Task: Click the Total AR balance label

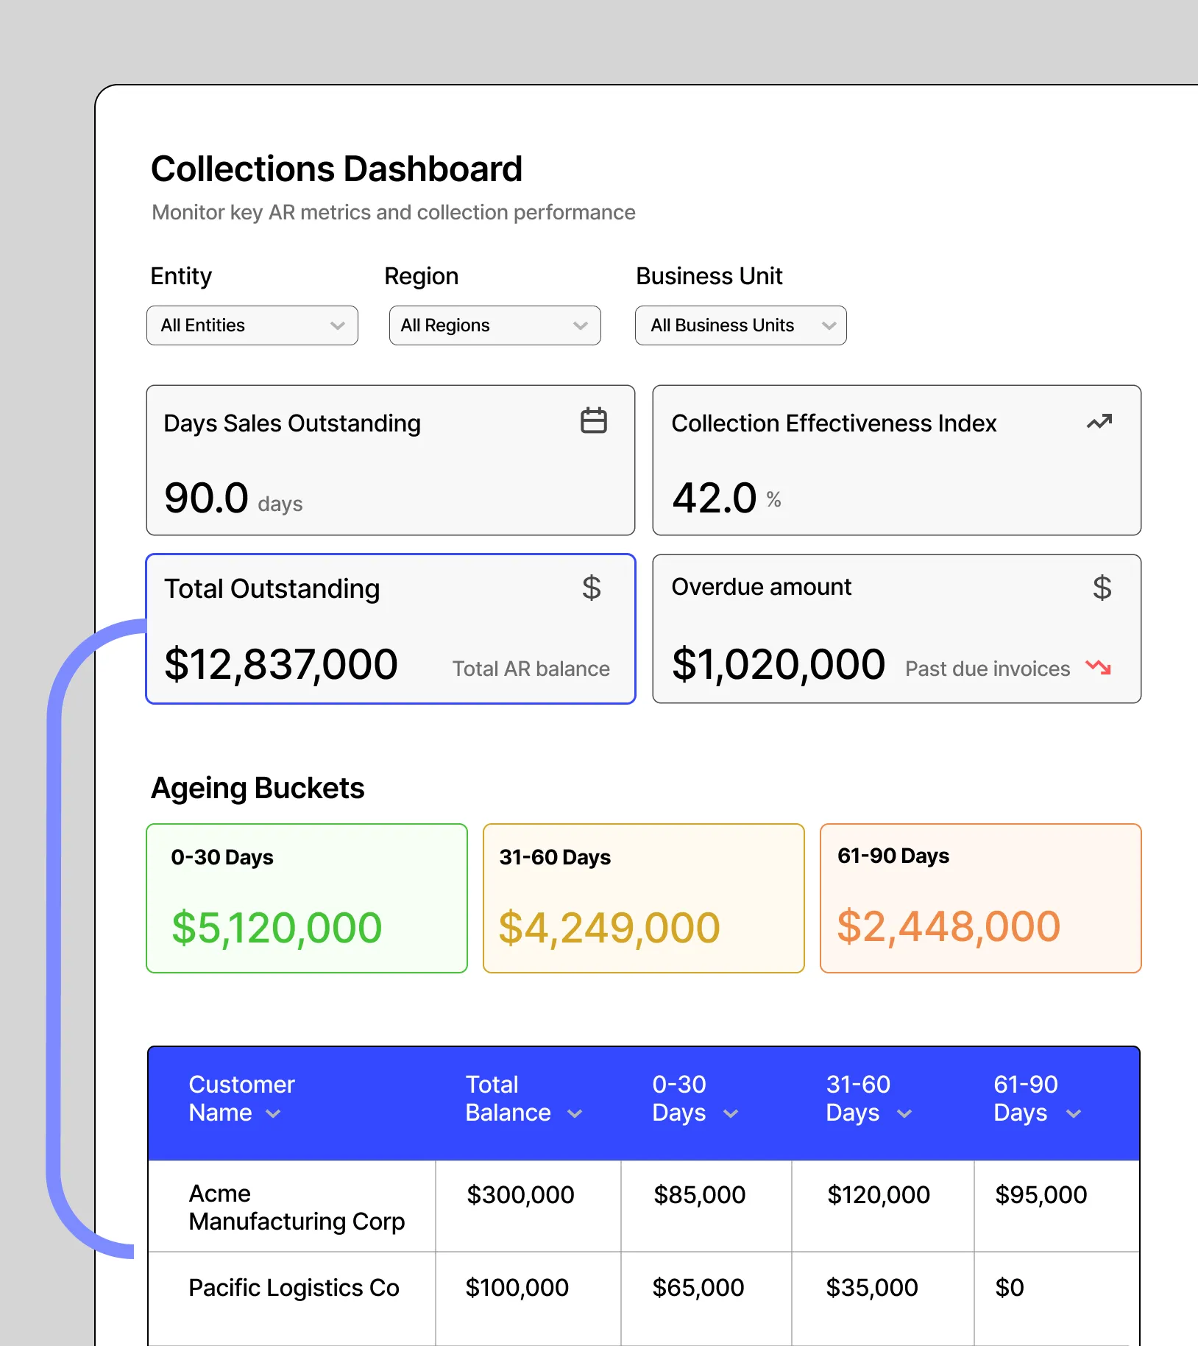Action: tap(531, 669)
